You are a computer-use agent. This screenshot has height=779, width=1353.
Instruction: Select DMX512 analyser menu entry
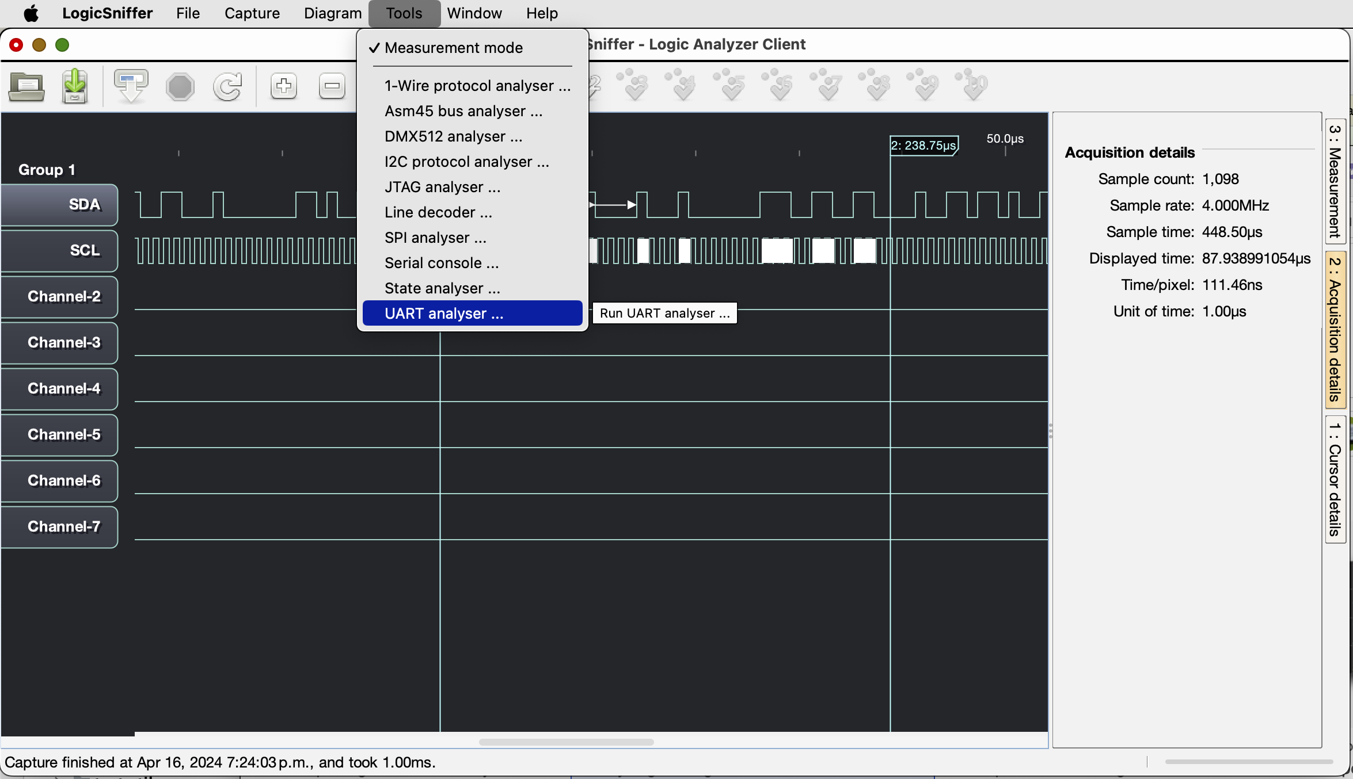pyautogui.click(x=472, y=136)
